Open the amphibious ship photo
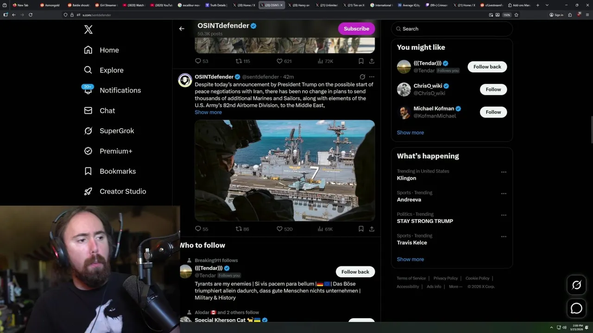This screenshot has width=593, height=333. [x=284, y=171]
